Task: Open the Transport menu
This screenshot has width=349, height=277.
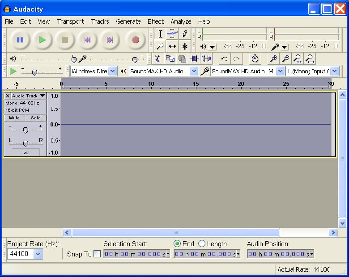Action: pyautogui.click(x=70, y=21)
